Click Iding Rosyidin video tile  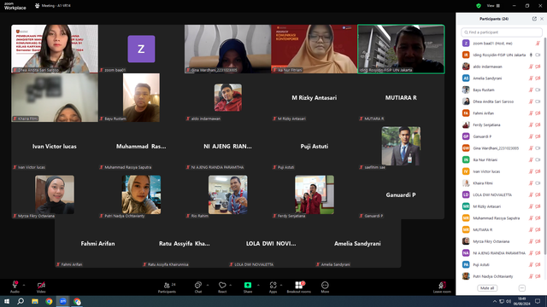(401, 49)
